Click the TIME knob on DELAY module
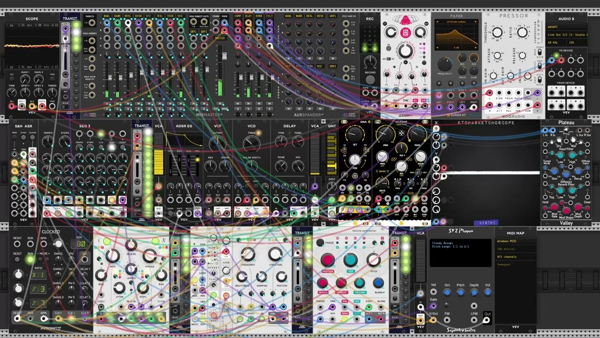This screenshot has width=600, height=338. coord(281,142)
